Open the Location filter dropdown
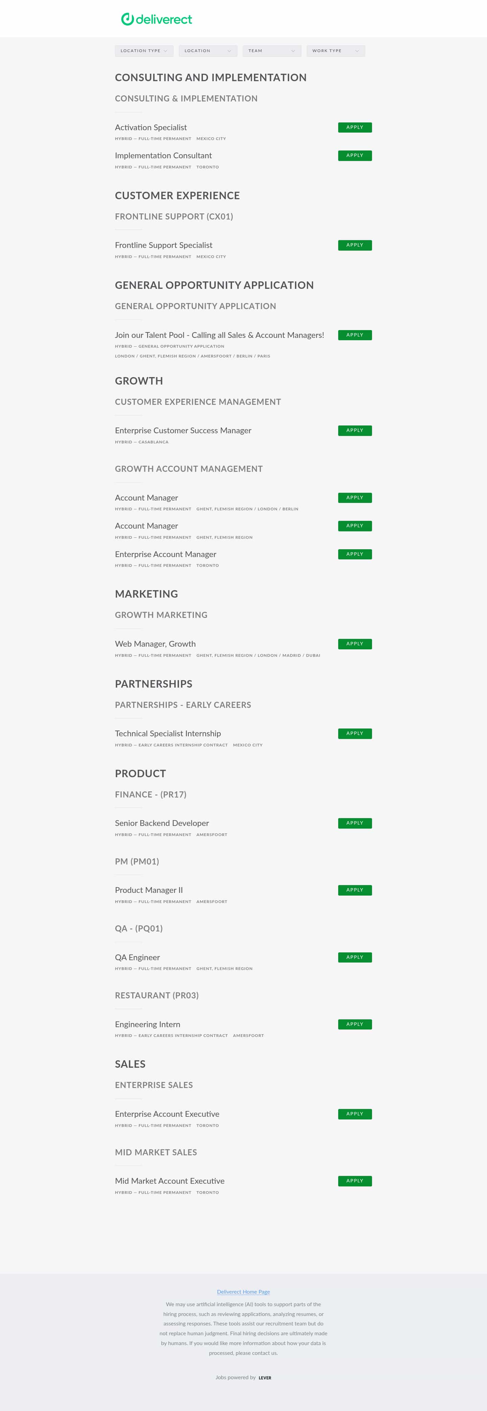This screenshot has height=1411, width=487. (208, 50)
